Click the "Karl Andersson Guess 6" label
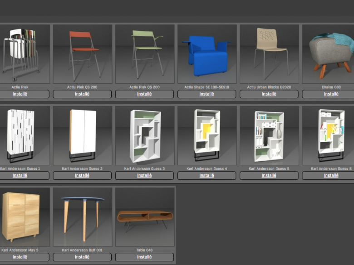Screen dimensions: 354x265 coord(331,169)
